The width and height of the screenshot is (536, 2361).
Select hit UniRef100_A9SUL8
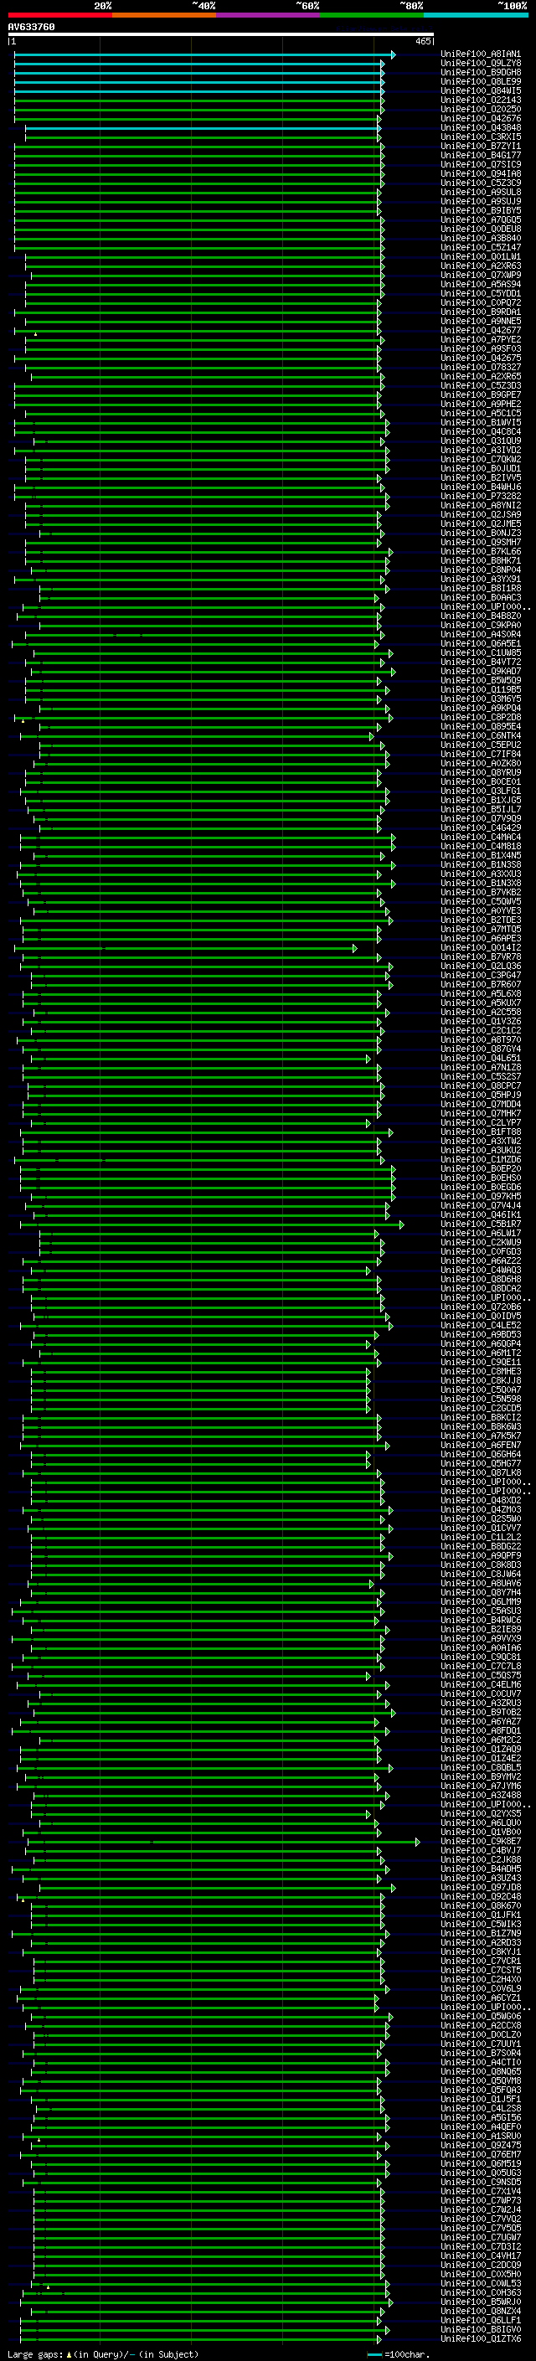[481, 192]
